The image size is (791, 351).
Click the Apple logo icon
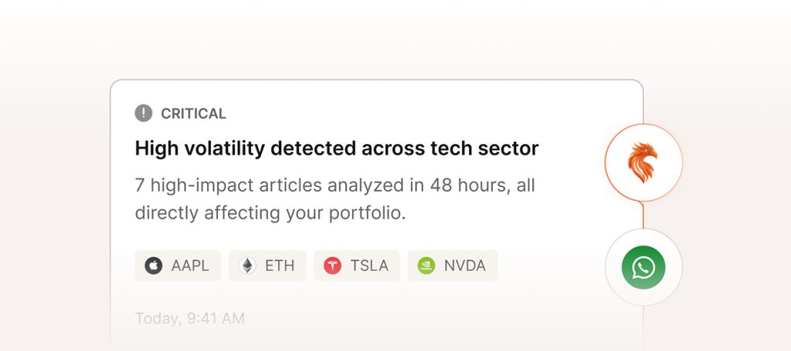(154, 266)
